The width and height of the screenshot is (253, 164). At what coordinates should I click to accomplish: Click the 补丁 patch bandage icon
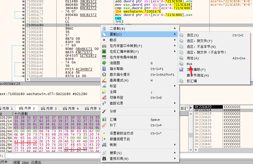pos(104,125)
